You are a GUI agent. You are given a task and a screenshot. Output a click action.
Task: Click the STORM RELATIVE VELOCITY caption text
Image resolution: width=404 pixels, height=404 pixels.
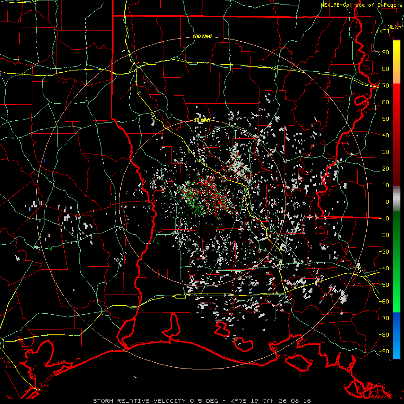pos(139,401)
